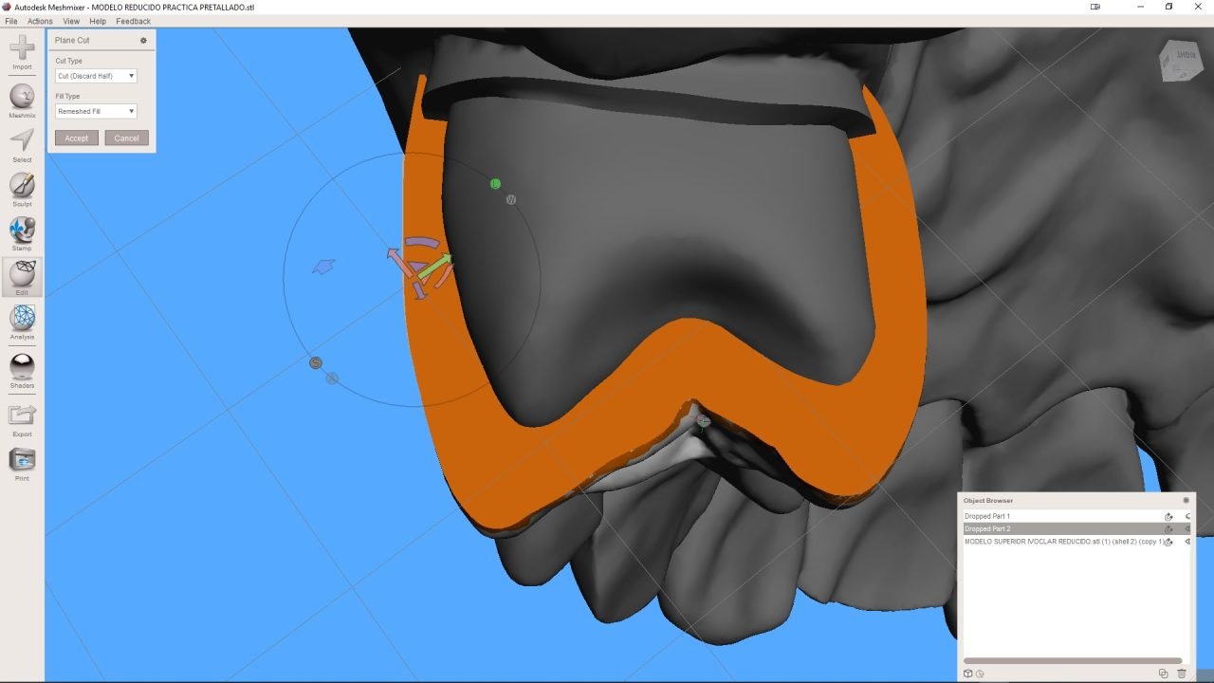Activate the Select tool
This screenshot has height=683, width=1214.
click(x=22, y=143)
